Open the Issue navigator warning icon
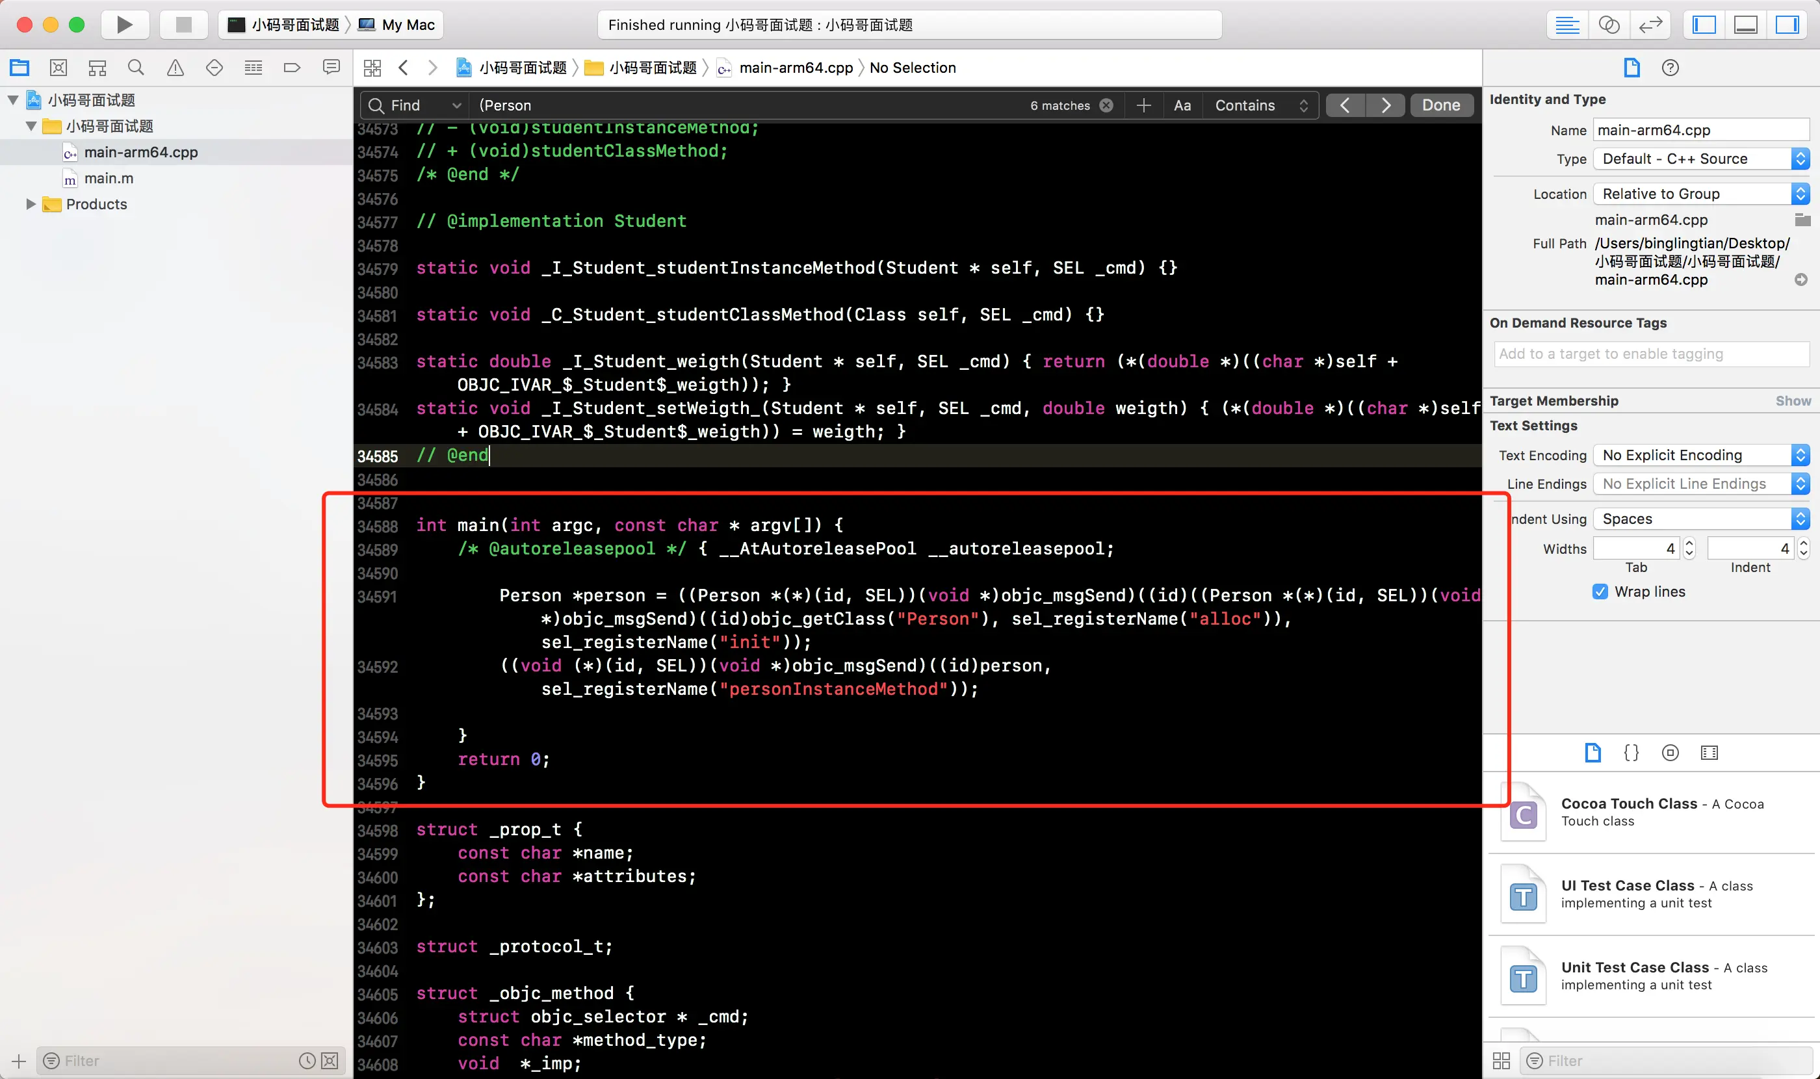Screen dimensions: 1820x1079 coord(175,68)
